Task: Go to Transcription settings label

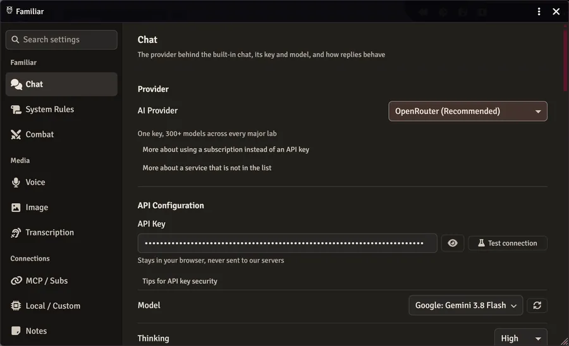Action: 50,232
